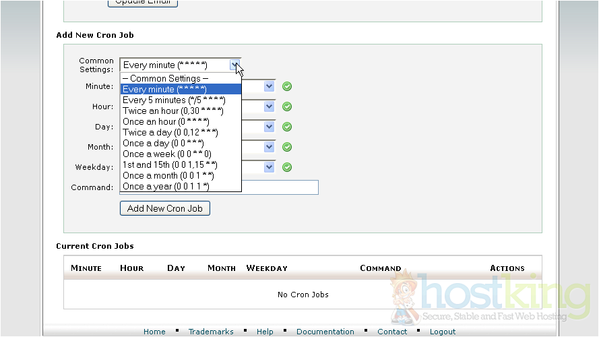599x337 pixels.
Task: Open the Day dropdown arrow
Action: pos(269,127)
